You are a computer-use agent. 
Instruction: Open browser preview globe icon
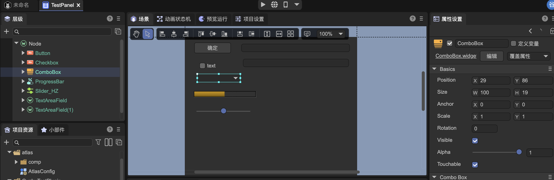274,5
